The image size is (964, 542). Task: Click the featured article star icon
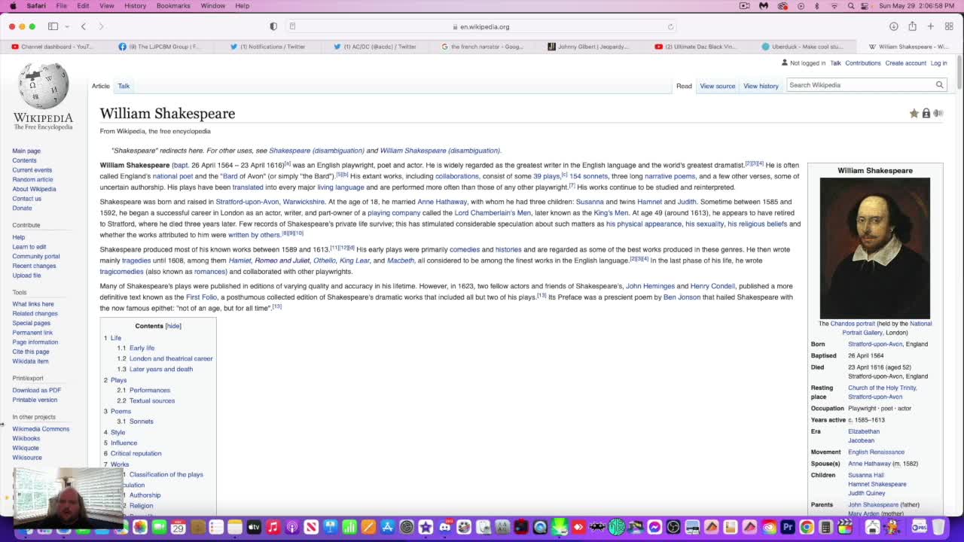pyautogui.click(x=914, y=114)
